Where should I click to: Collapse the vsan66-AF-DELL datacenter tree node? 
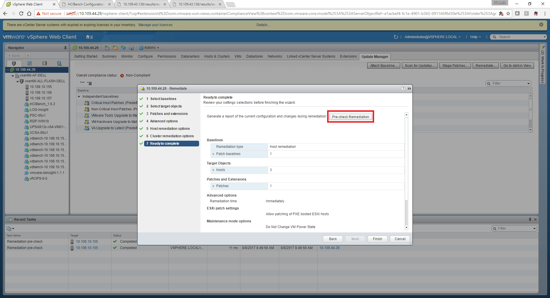tap(13, 76)
